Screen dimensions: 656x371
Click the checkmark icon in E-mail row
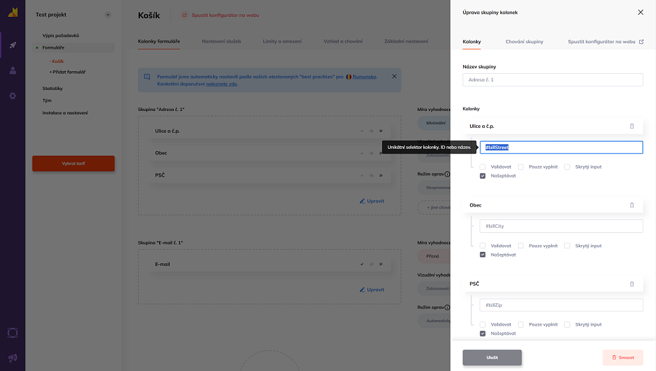(x=362, y=264)
